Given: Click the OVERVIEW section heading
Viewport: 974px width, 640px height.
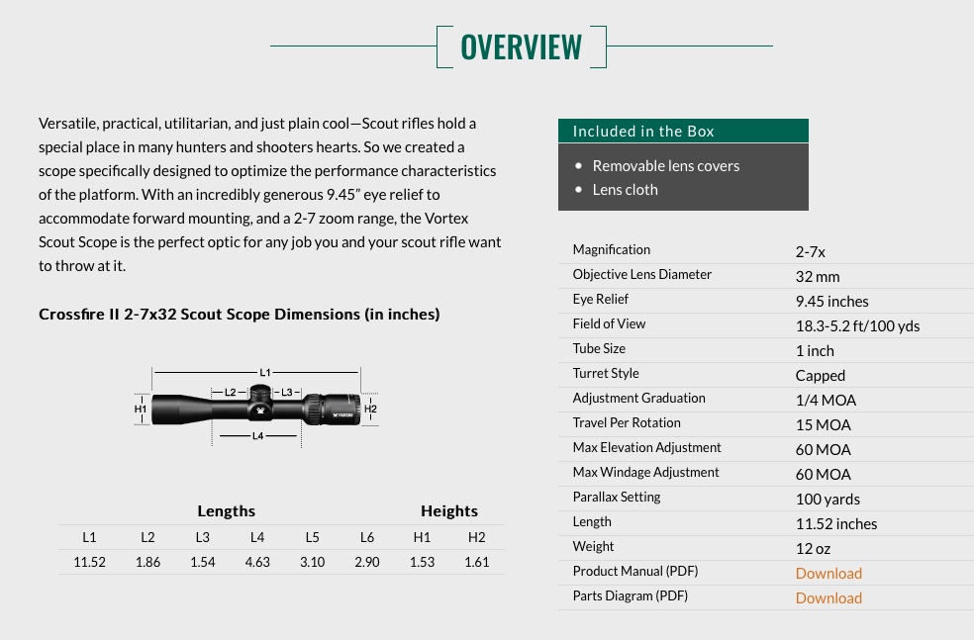Looking at the screenshot, I should 522,47.
